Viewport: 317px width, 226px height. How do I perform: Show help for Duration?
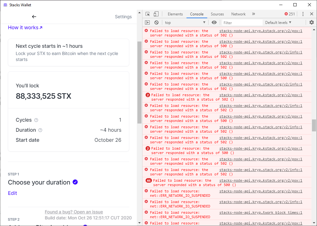pyautogui.click(x=40, y=130)
